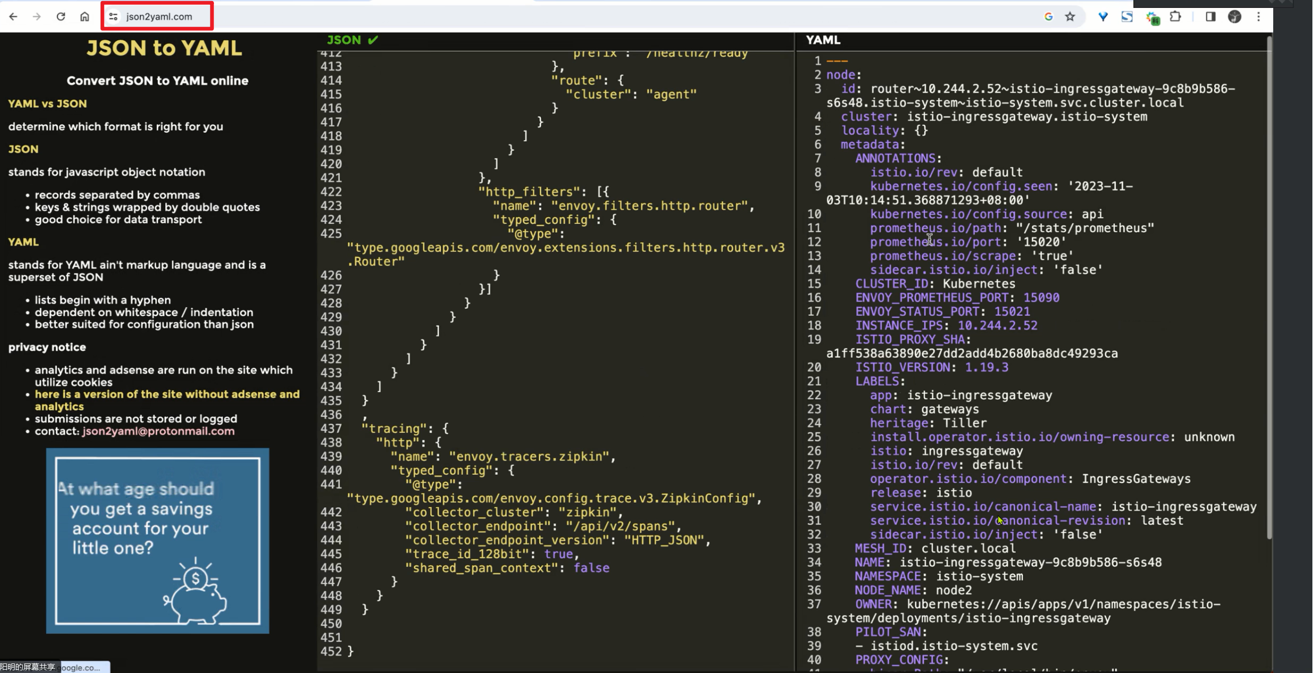Click the ENVOY_STATUS_PORT: 15021 line

943,312
